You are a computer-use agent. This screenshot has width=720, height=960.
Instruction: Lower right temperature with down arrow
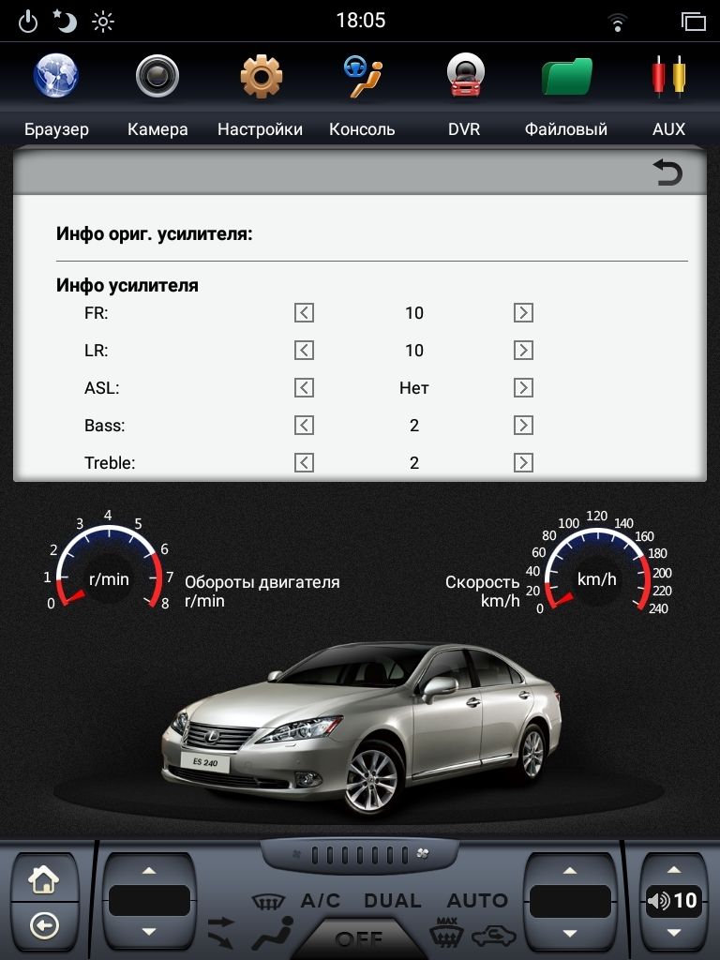coord(570,933)
